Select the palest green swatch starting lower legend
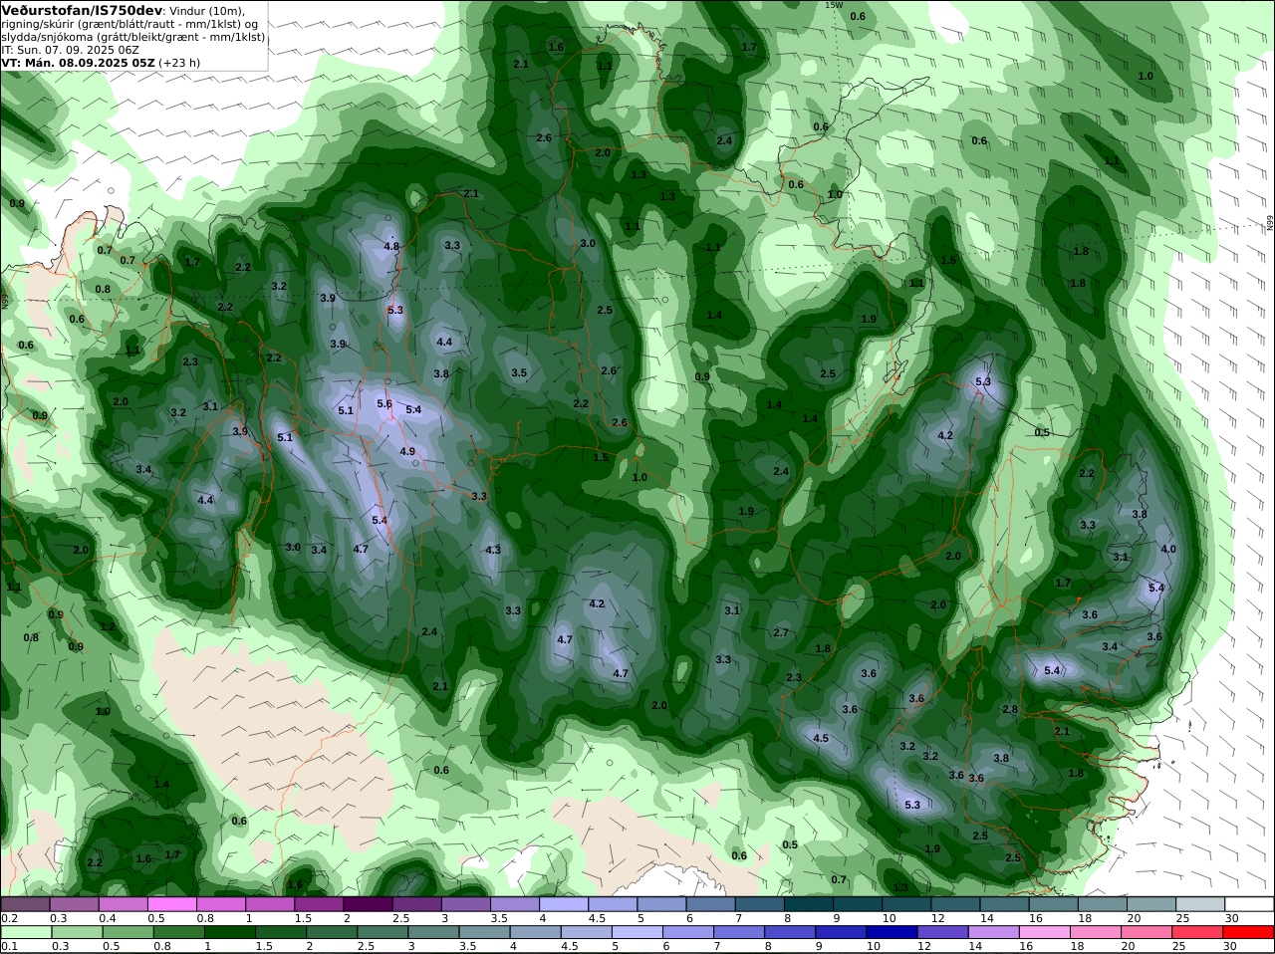The height and width of the screenshot is (954, 1275). tap(26, 932)
